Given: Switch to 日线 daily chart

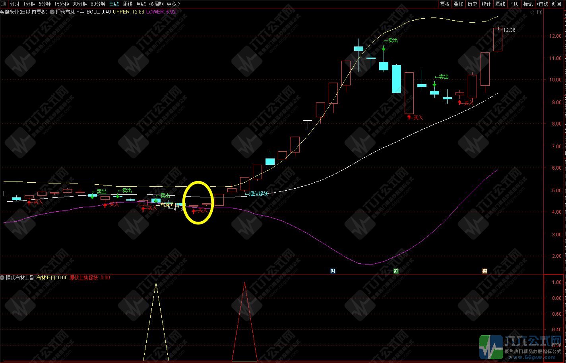Looking at the screenshot, I should tap(114, 4).
